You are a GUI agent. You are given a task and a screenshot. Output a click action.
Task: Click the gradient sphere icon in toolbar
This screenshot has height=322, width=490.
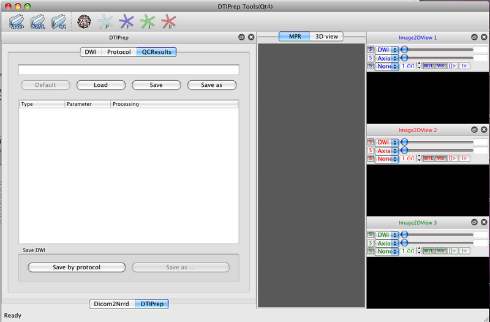pyautogui.click(x=84, y=22)
